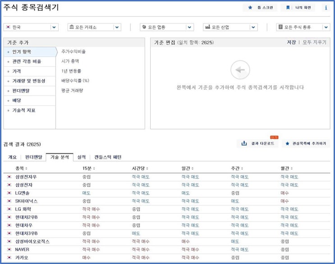This screenshot has width=335, height=264.
Task: Switch to the 실적 tab
Action: pos(82,157)
